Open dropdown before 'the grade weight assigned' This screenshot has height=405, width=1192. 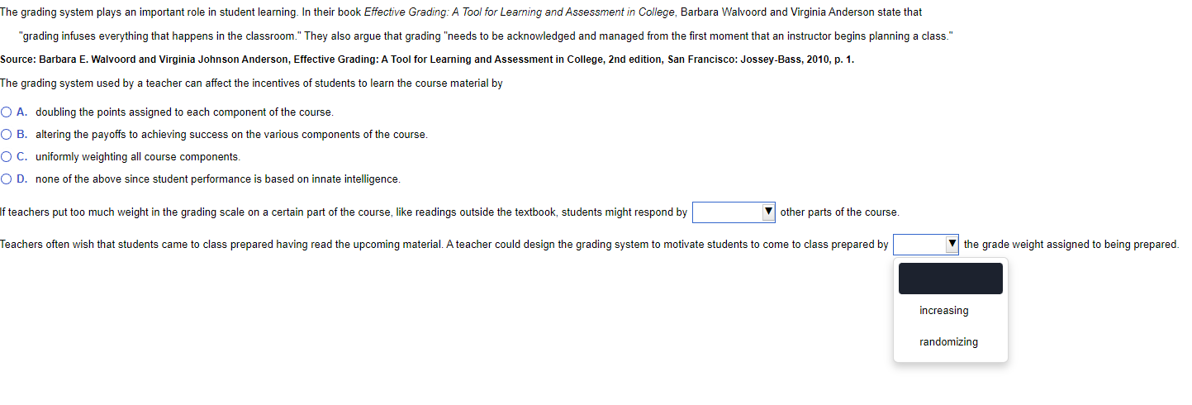coord(926,245)
